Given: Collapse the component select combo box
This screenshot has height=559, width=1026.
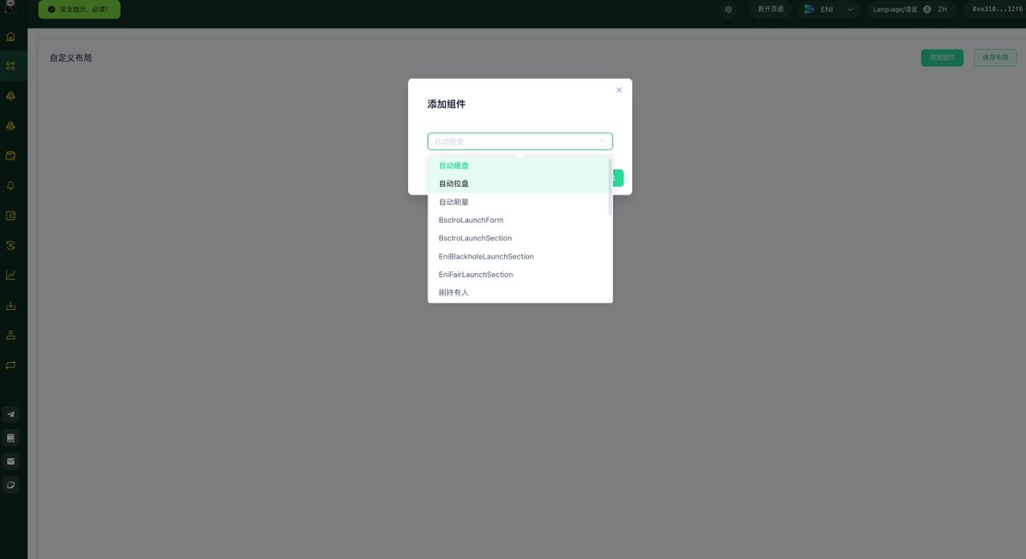Looking at the screenshot, I should pos(520,141).
